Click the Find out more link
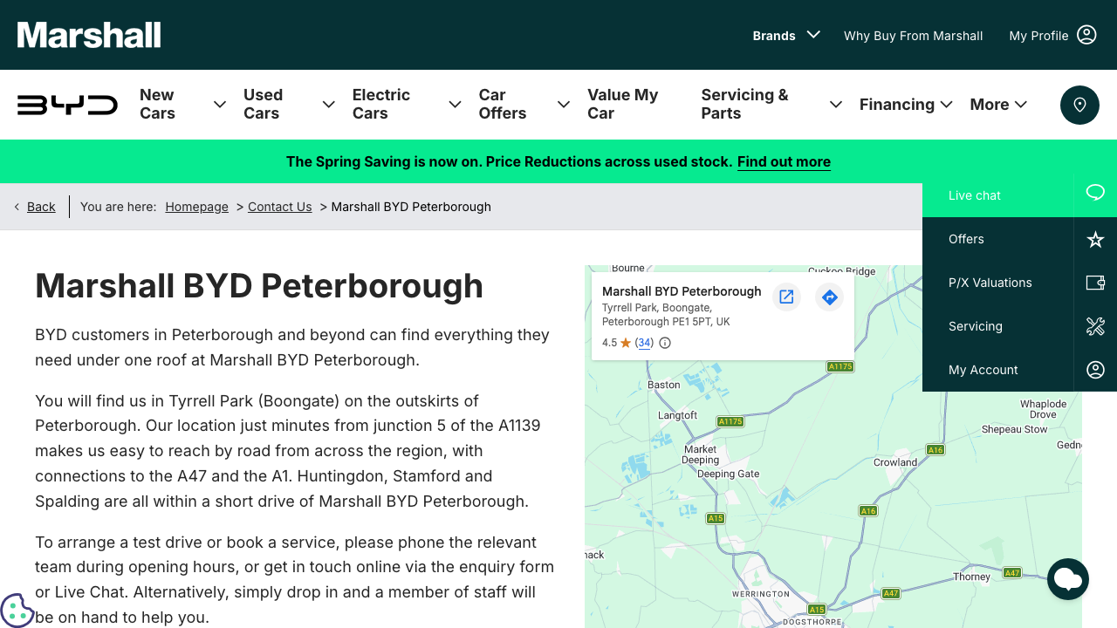1117x628 pixels. click(x=784, y=162)
